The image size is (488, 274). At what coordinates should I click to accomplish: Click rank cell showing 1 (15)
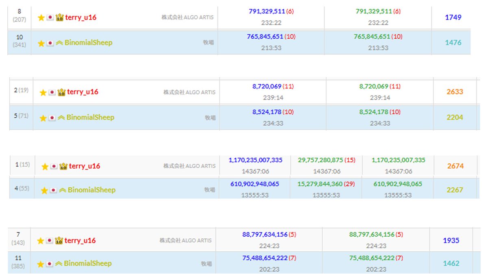(22, 165)
